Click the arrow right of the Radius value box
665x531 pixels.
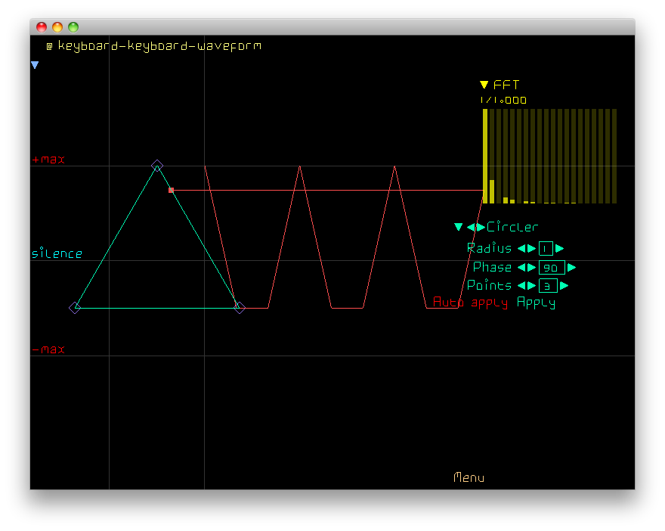pyautogui.click(x=560, y=249)
